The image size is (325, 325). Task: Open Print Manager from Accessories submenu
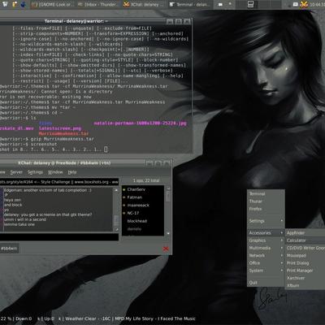pyautogui.click(x=305, y=271)
